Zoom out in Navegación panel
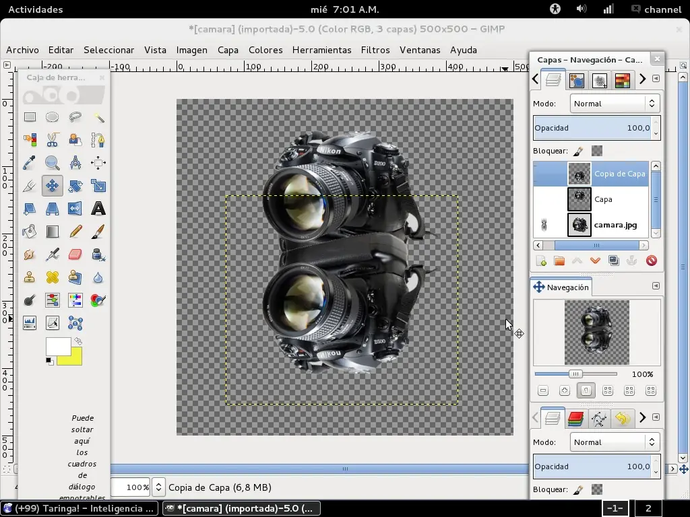690x517 pixels. pyautogui.click(x=543, y=390)
